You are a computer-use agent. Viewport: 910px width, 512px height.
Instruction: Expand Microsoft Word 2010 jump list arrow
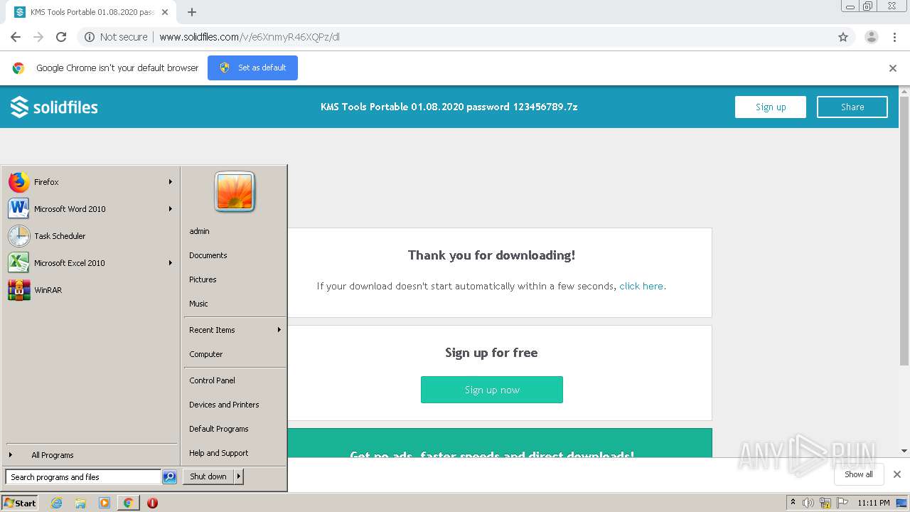[x=171, y=209]
